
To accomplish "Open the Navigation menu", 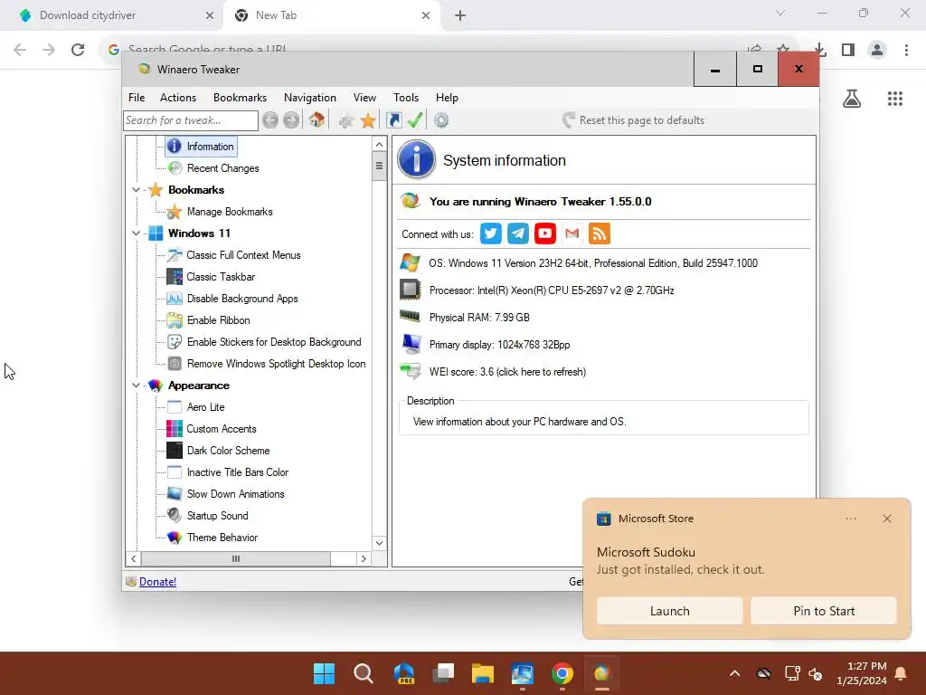I will coord(310,98).
